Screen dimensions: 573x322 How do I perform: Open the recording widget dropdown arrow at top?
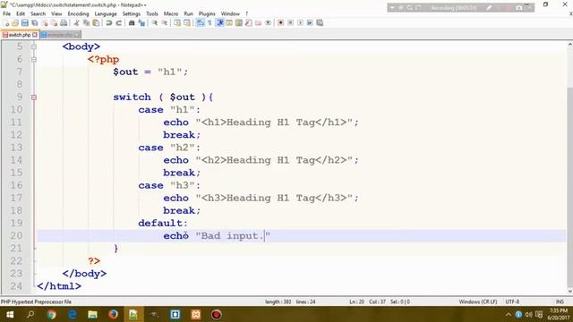point(392,8)
